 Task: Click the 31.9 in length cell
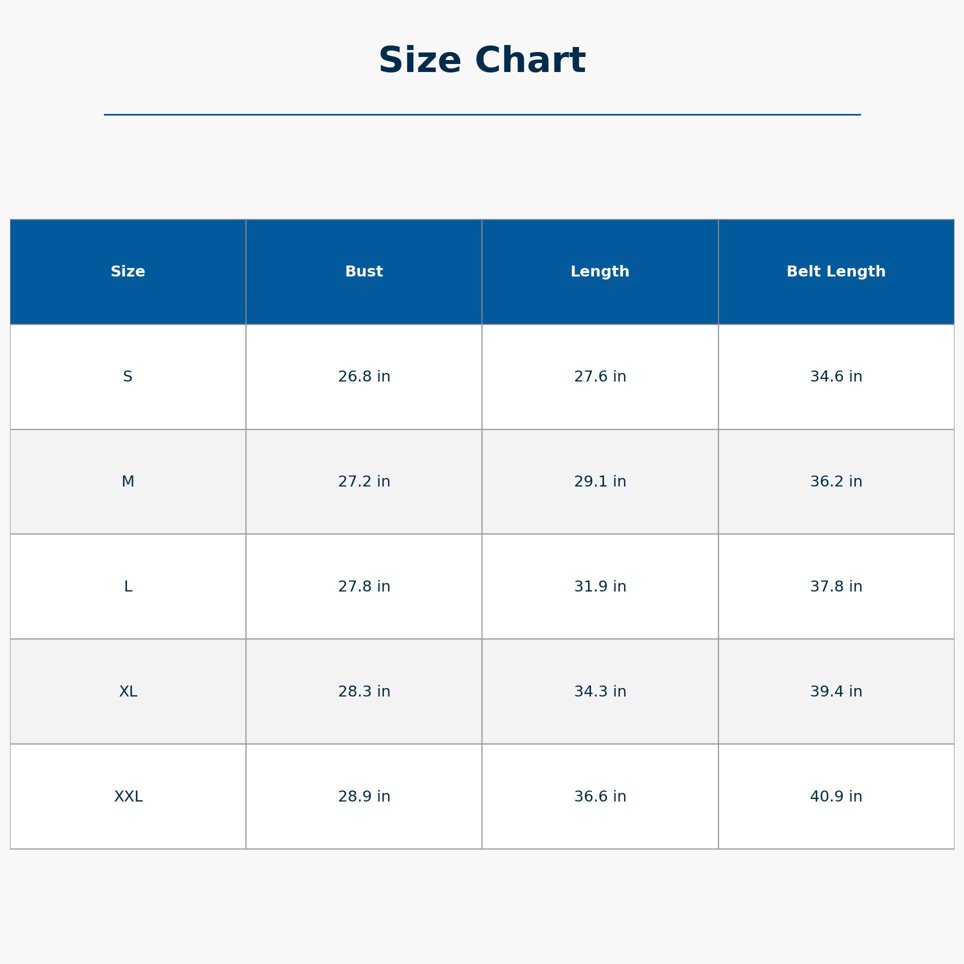[600, 586]
